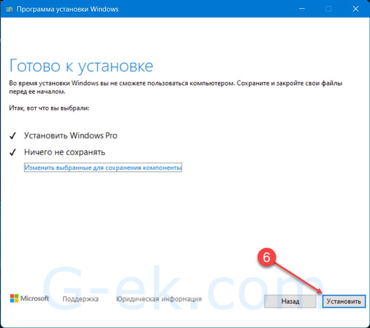Click the checkmark beside Установить Windows Pro

pyautogui.click(x=13, y=136)
